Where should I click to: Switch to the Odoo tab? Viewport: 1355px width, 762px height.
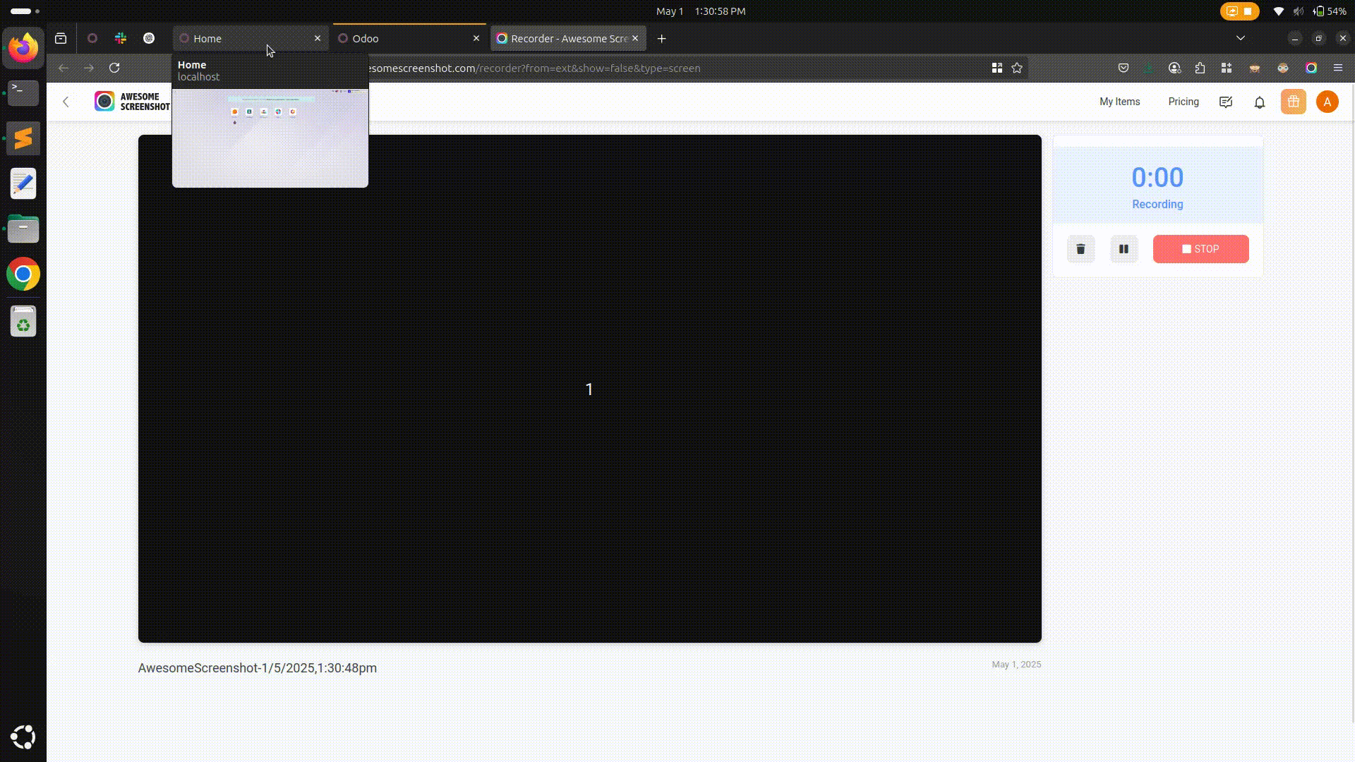402,39
